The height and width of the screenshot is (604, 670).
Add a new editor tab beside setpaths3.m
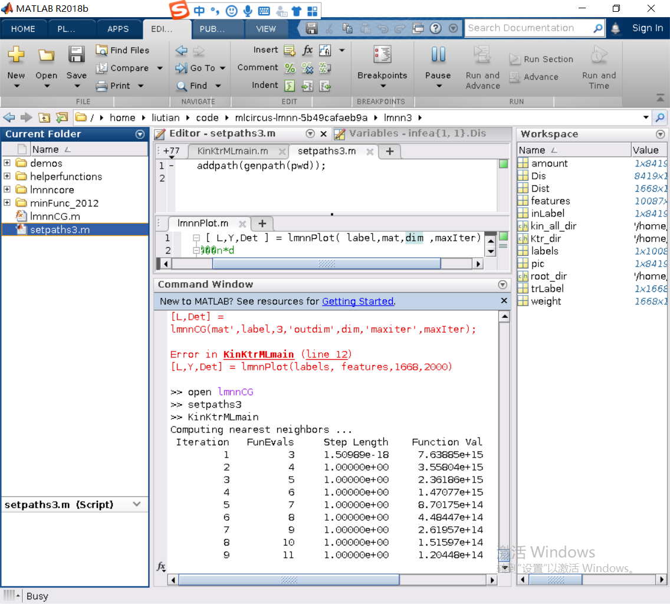tap(390, 151)
